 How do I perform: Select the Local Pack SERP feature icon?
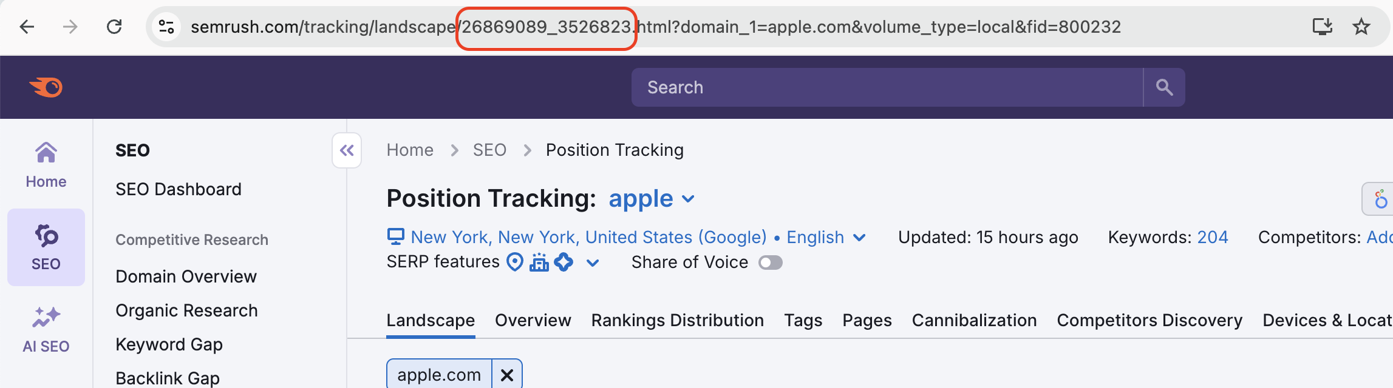coord(514,262)
